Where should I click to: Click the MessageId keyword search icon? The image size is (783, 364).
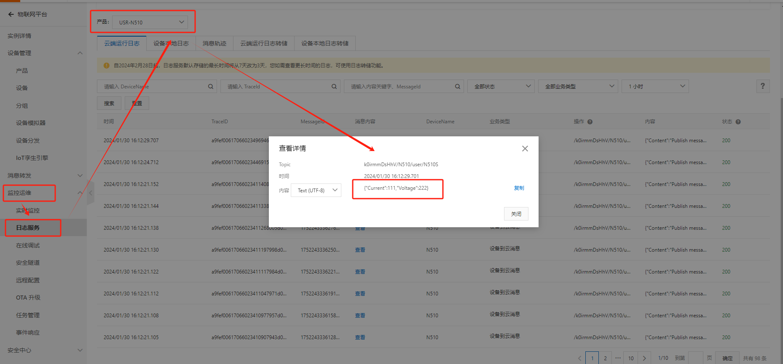(x=458, y=87)
